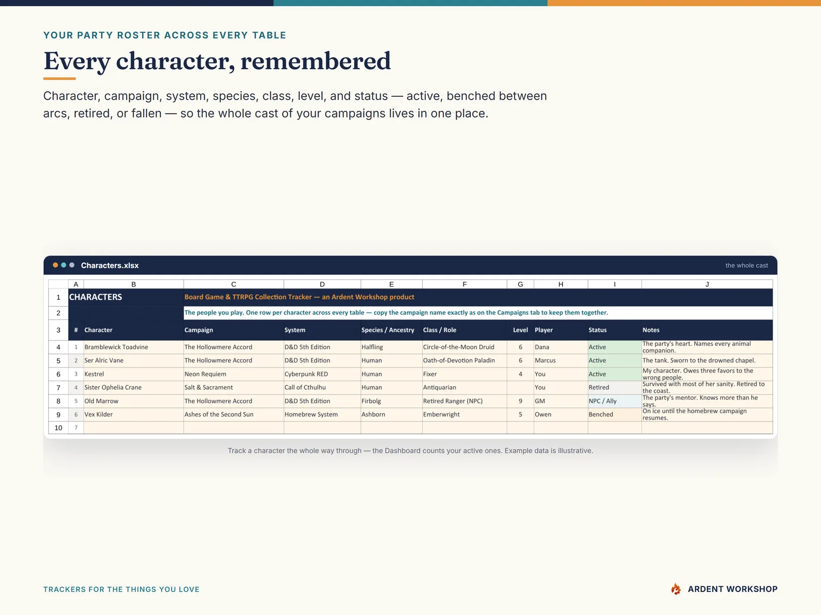
Task: Select column header A
Action: point(76,284)
